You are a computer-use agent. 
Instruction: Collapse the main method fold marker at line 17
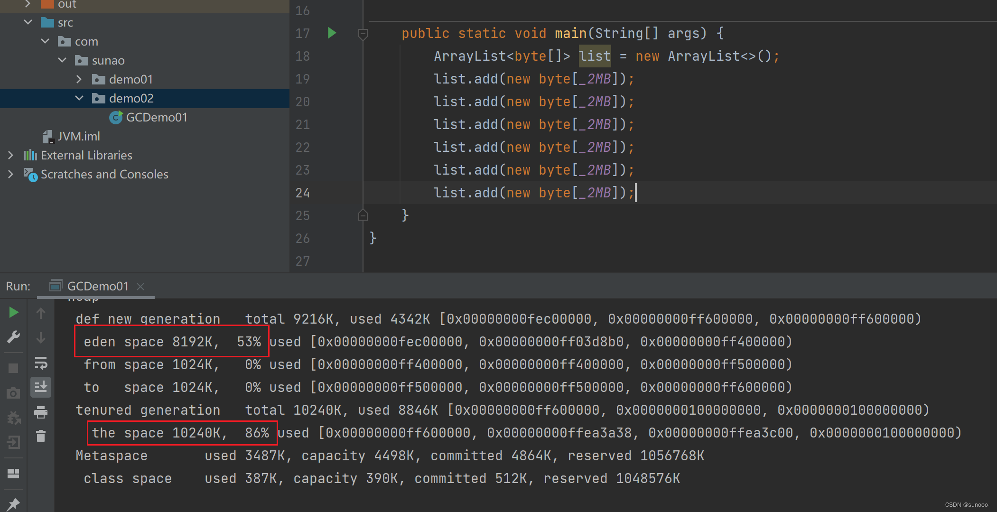tap(363, 34)
